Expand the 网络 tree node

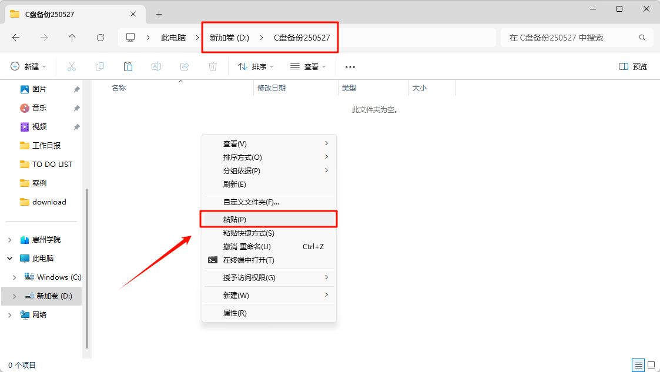pyautogui.click(x=9, y=315)
